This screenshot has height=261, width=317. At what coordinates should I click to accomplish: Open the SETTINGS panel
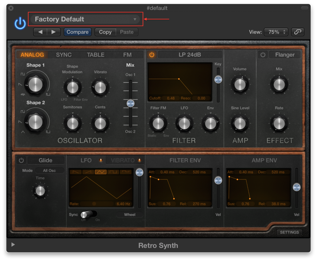289,232
